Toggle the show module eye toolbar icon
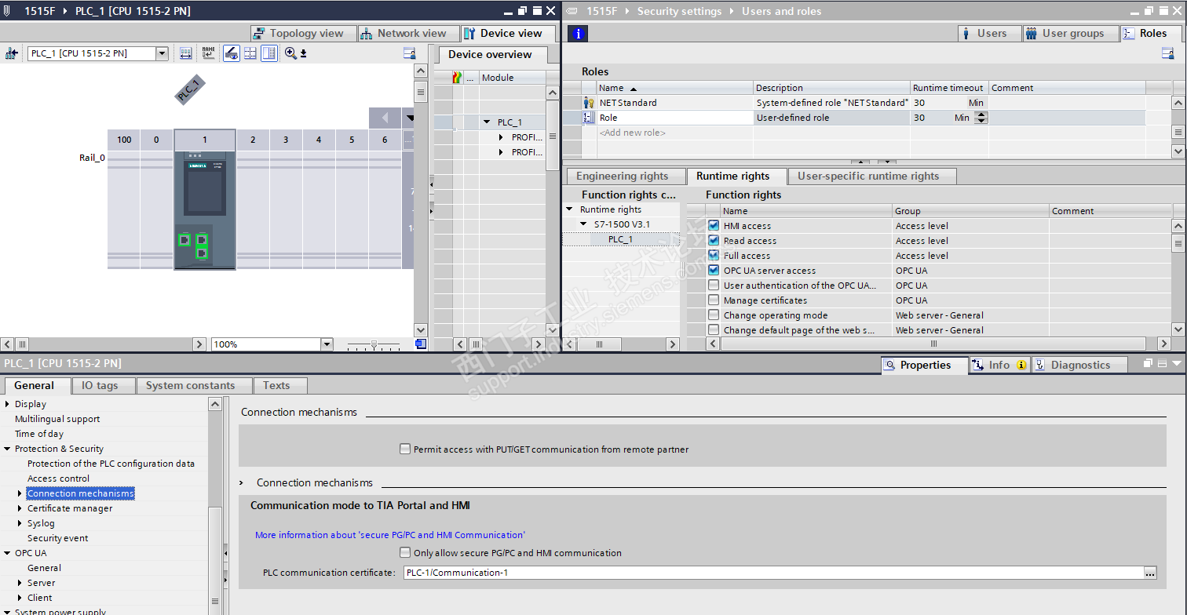 (x=232, y=53)
